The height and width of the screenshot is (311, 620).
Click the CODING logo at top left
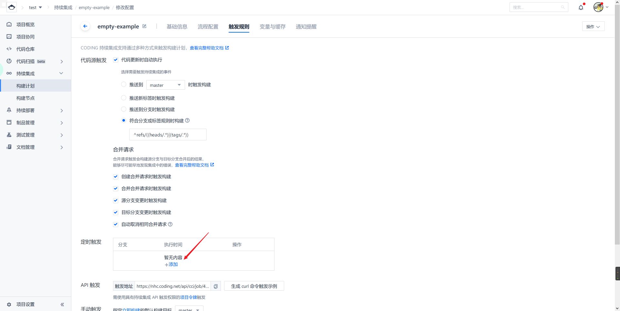(12, 7)
